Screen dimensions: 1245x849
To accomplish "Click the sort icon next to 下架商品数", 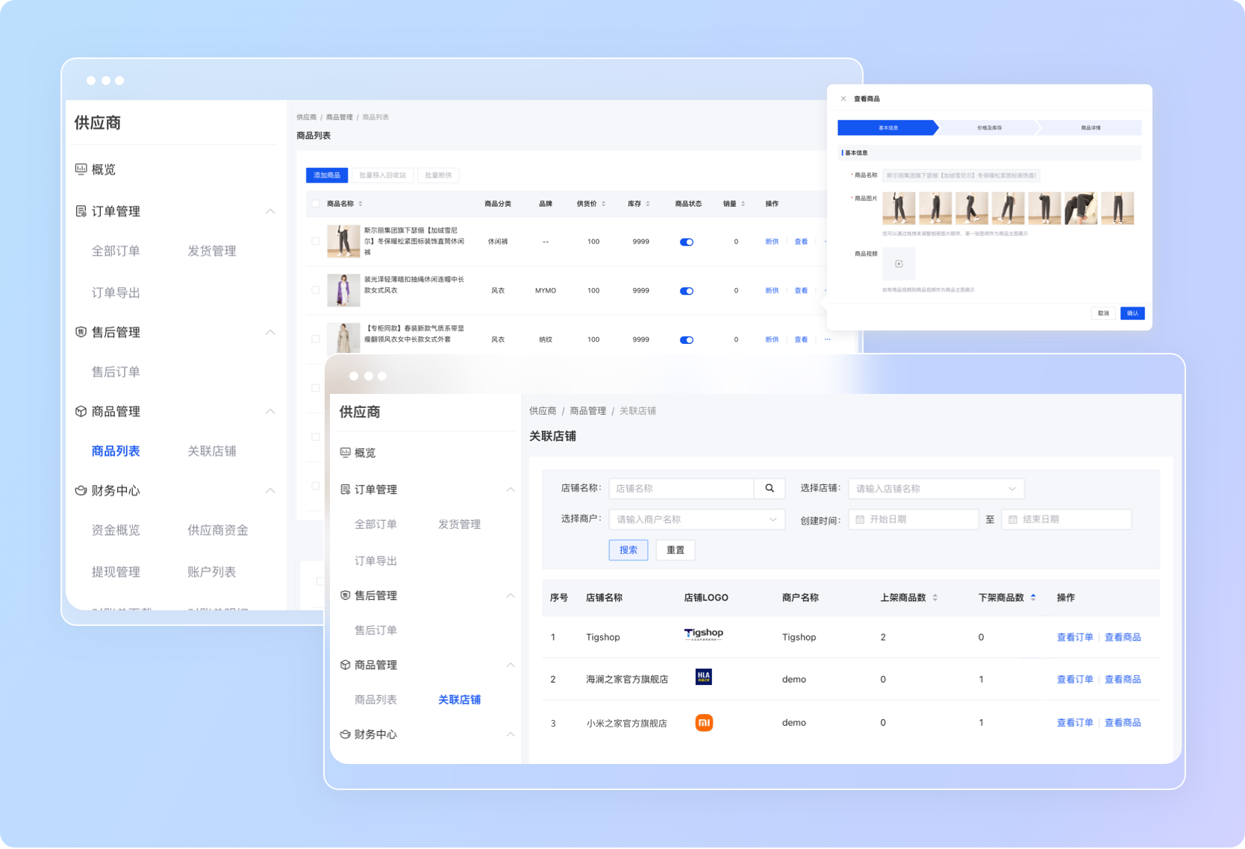I will pos(1033,598).
